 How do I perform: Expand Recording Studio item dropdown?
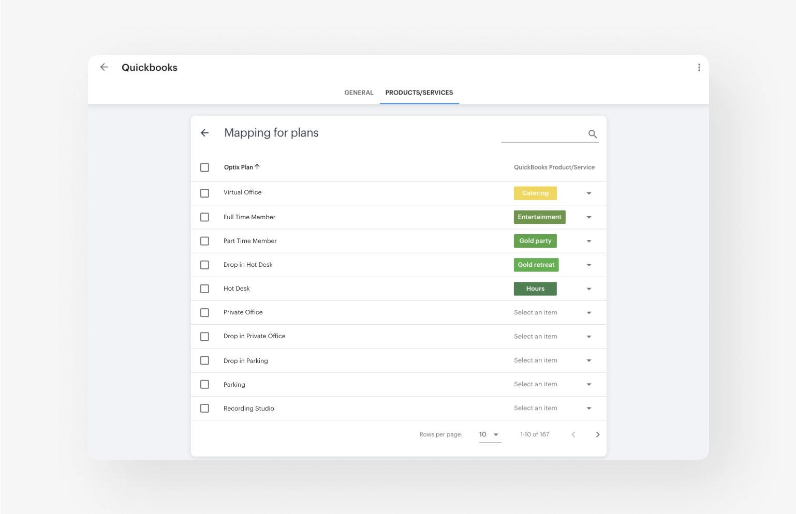pyautogui.click(x=553, y=408)
